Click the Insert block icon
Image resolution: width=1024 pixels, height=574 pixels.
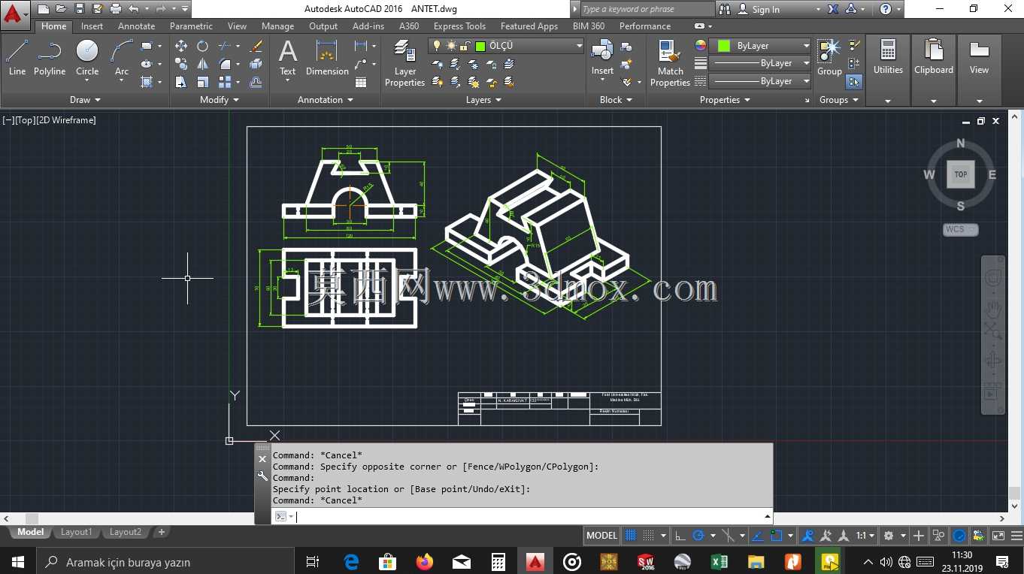tap(602, 58)
